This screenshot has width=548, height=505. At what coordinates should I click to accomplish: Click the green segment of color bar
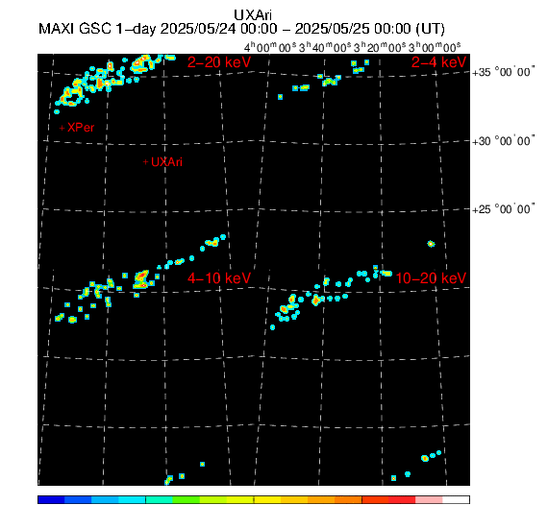click(186, 499)
